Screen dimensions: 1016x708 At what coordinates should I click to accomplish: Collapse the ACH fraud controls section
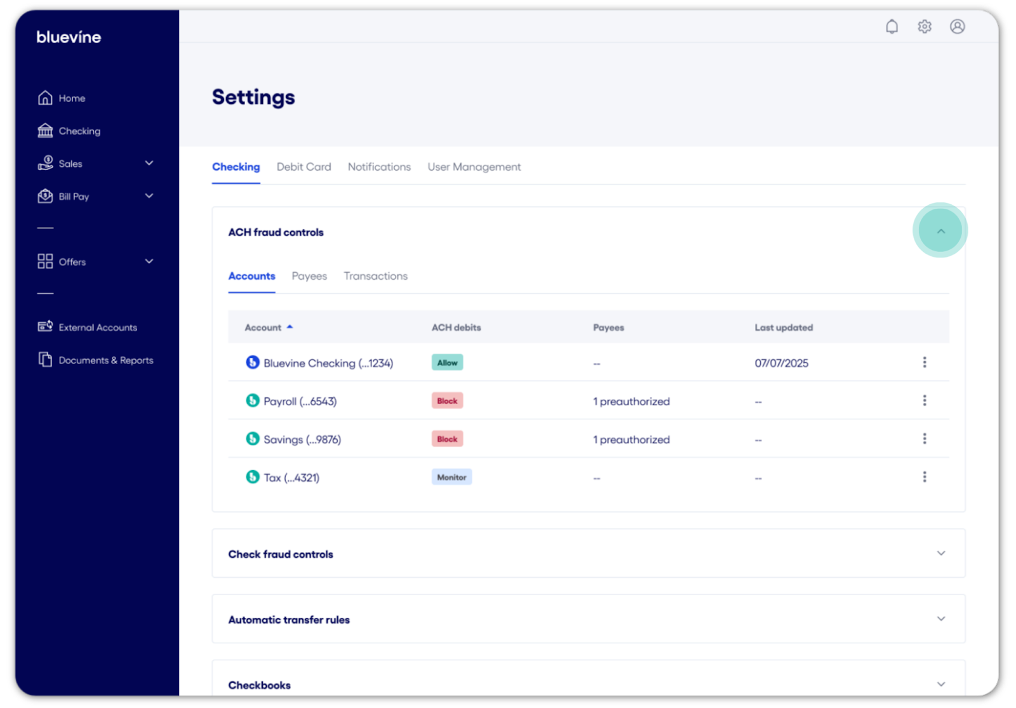[940, 231]
